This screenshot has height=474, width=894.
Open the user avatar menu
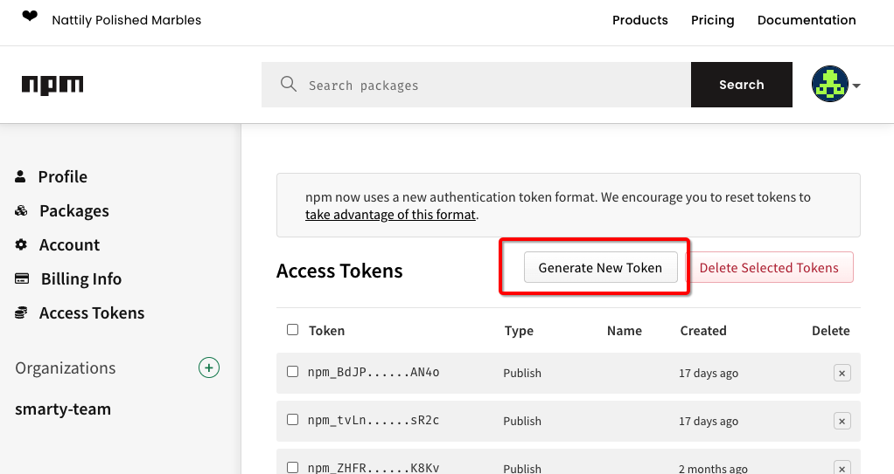[835, 85]
